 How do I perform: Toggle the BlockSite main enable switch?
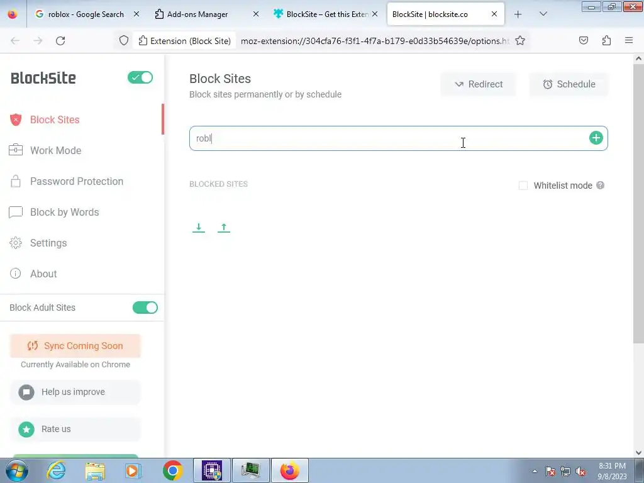pyautogui.click(x=140, y=77)
